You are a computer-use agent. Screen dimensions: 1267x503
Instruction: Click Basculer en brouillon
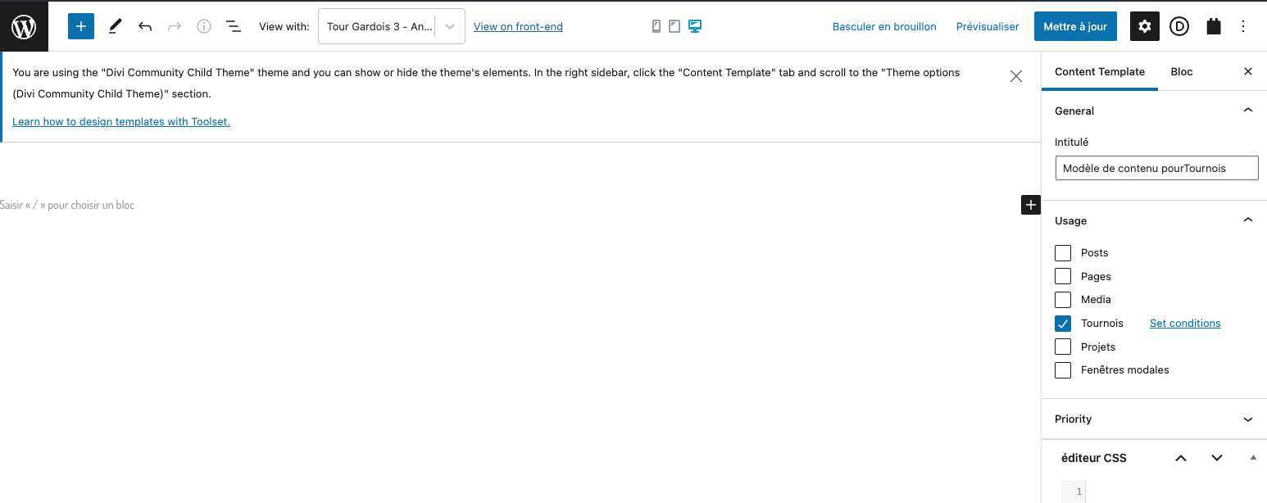[884, 26]
